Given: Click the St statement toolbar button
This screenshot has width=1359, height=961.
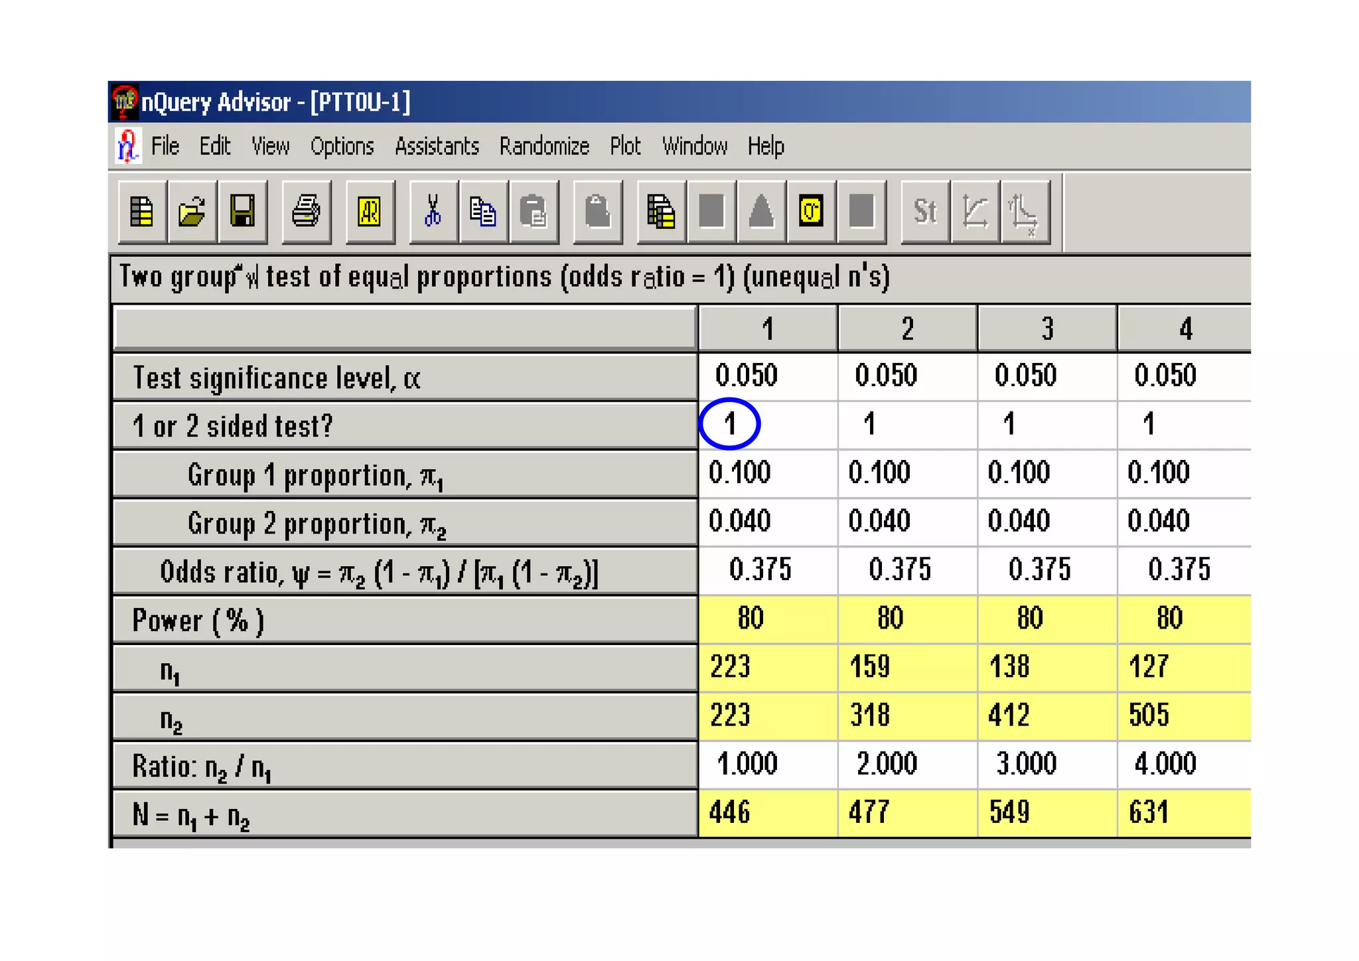Looking at the screenshot, I should click(x=925, y=212).
